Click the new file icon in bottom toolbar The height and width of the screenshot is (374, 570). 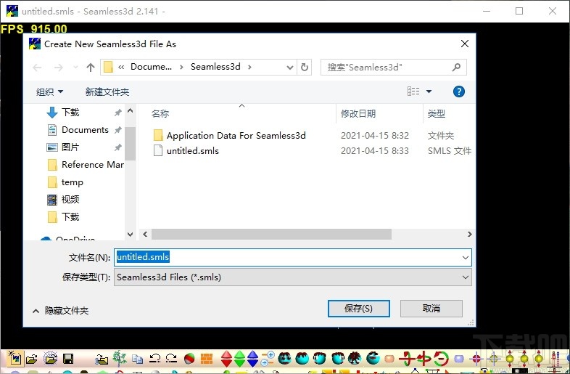click(15, 359)
